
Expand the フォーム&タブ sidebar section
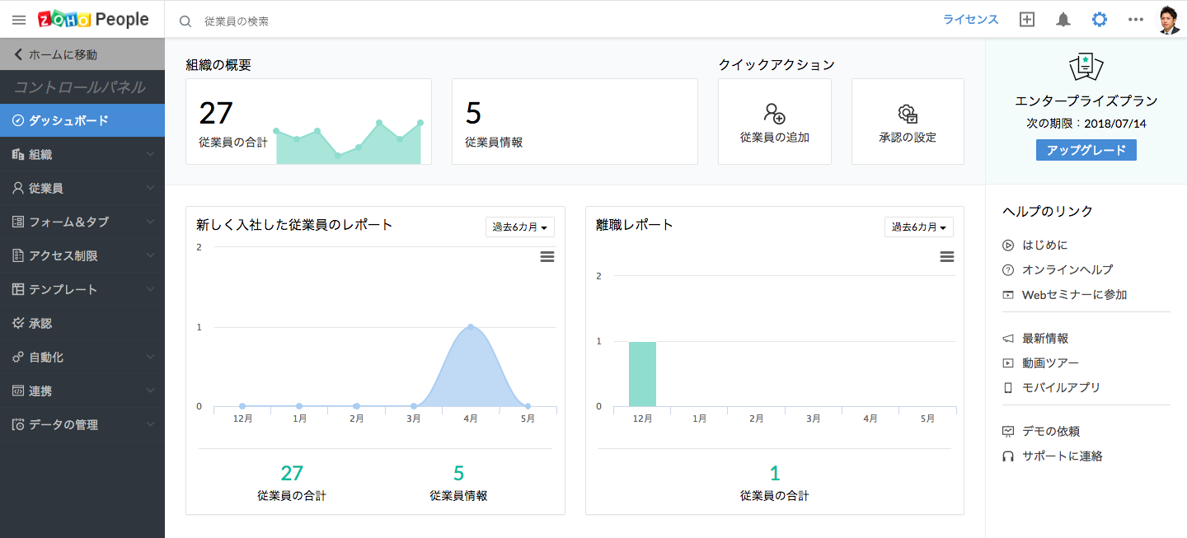click(82, 222)
